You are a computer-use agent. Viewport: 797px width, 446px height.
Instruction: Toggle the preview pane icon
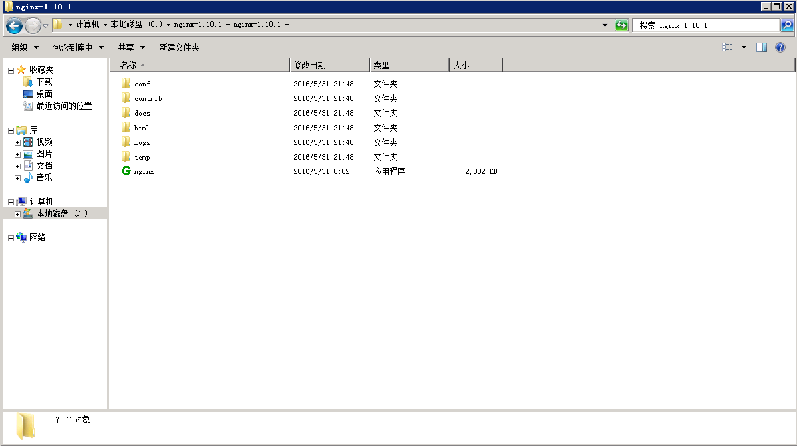762,47
